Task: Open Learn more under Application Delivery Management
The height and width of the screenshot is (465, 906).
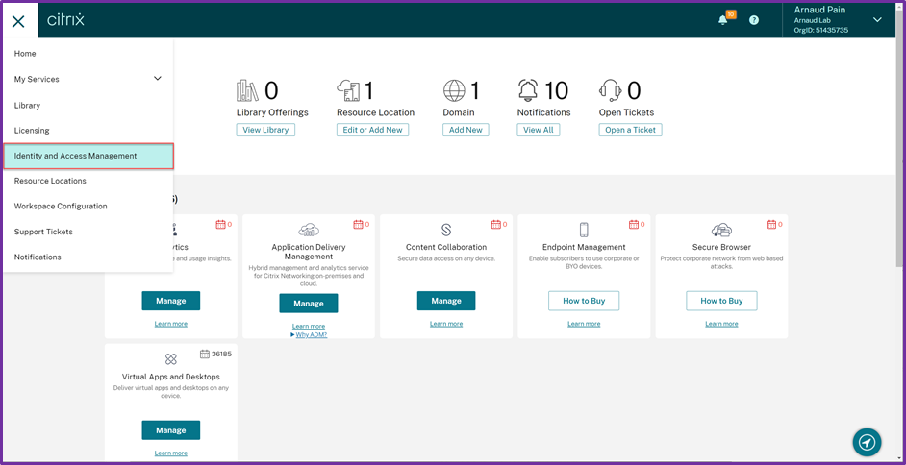Action: tap(309, 326)
